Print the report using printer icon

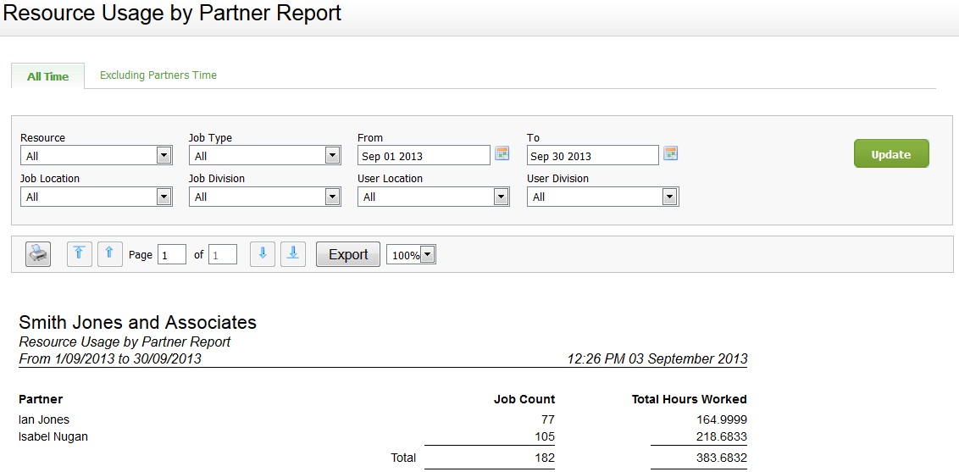[x=38, y=253]
